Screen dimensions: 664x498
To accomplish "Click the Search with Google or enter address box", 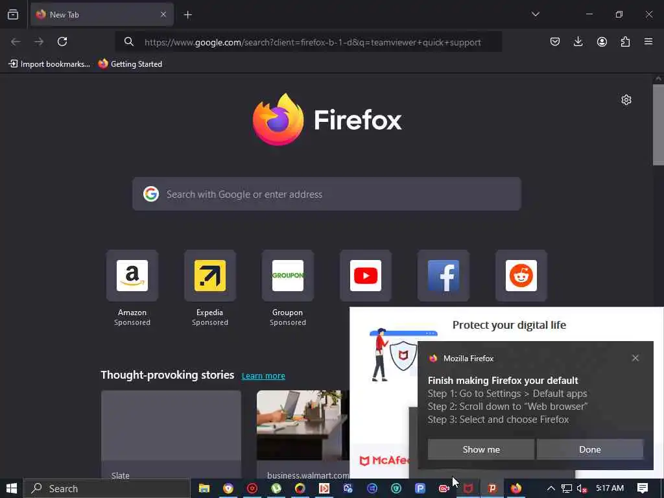I will pos(327,194).
